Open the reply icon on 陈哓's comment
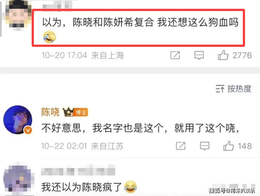Image resolution: width=260 pixels, height=196 pixels. [205, 146]
